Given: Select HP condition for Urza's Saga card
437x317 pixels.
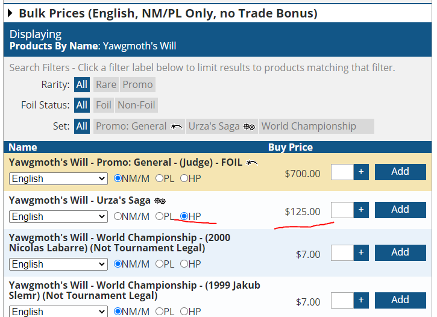Looking at the screenshot, I should [184, 216].
